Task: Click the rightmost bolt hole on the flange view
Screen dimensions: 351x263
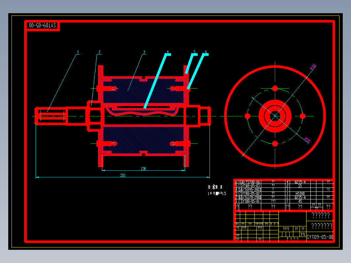Action: [x=302, y=116]
